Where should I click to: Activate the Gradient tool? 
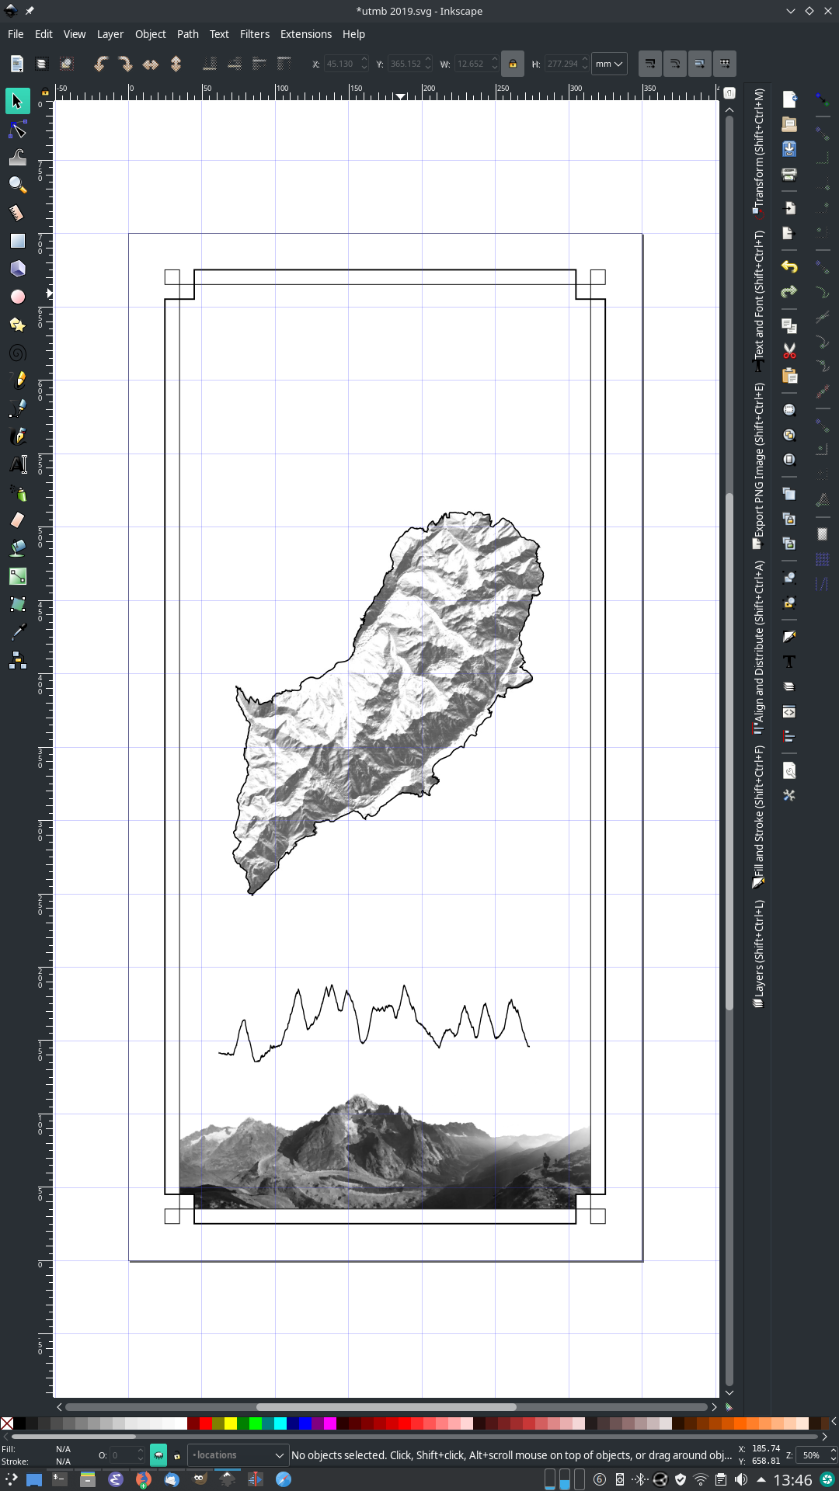pyautogui.click(x=17, y=576)
